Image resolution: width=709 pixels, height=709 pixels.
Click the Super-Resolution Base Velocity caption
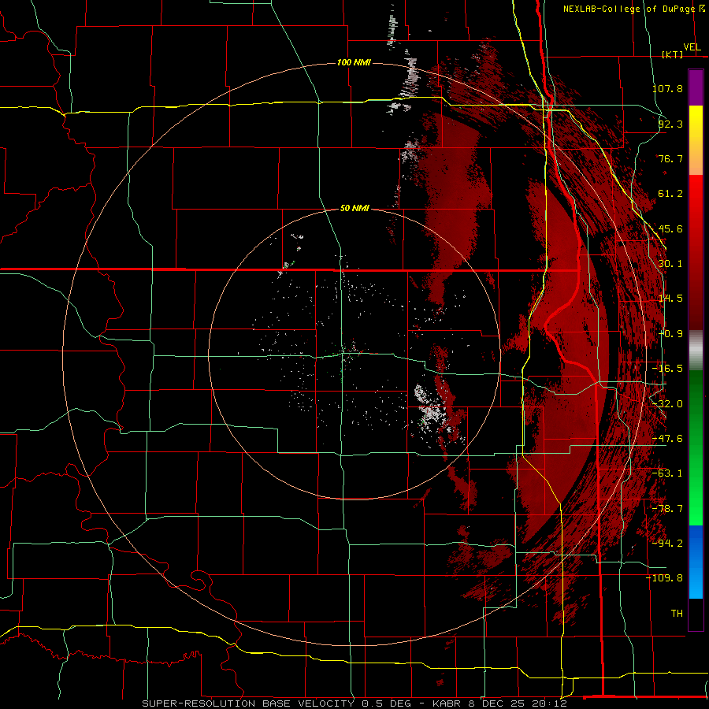click(x=354, y=703)
